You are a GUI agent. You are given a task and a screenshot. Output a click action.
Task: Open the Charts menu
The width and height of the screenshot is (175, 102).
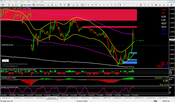point(22,1)
